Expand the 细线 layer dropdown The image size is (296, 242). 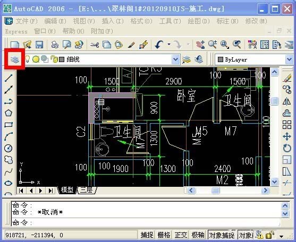tap(175, 59)
